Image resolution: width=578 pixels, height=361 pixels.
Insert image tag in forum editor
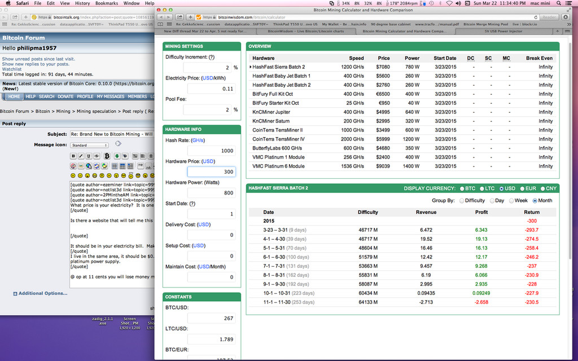[81, 166]
